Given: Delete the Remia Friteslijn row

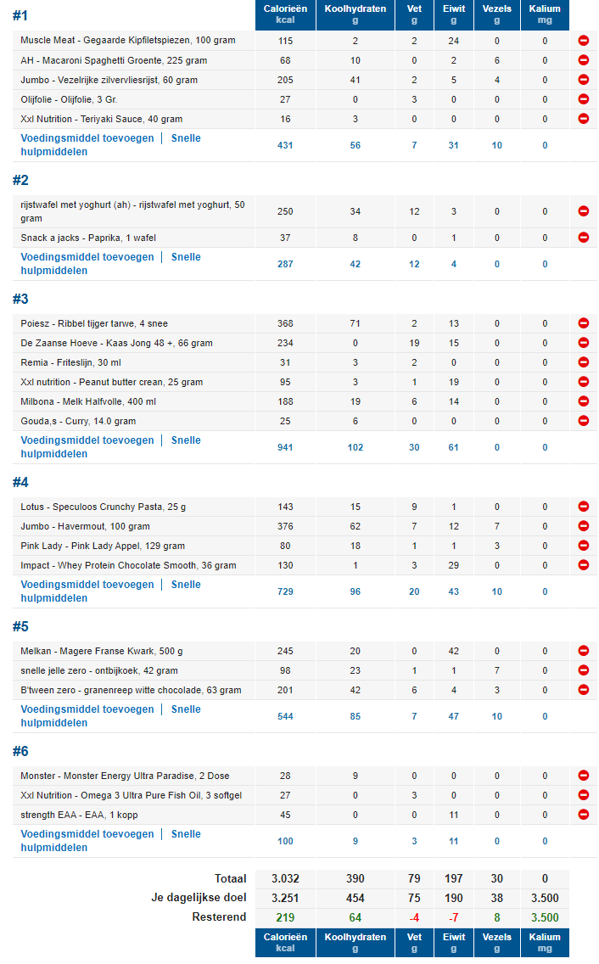Looking at the screenshot, I should pos(584,362).
